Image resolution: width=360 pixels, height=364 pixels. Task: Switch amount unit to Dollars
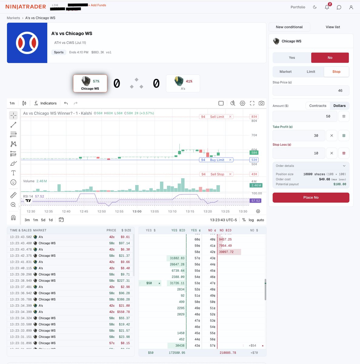point(339,106)
